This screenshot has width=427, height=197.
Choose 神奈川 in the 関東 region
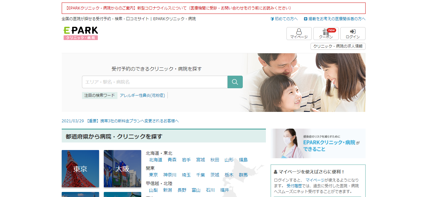tap(170, 175)
